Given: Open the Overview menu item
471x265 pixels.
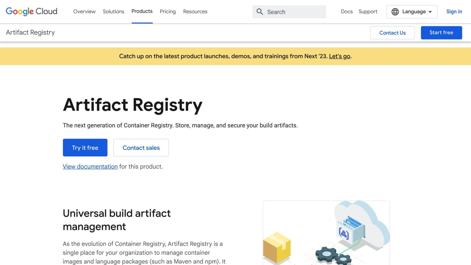Looking at the screenshot, I should coord(84,12).
